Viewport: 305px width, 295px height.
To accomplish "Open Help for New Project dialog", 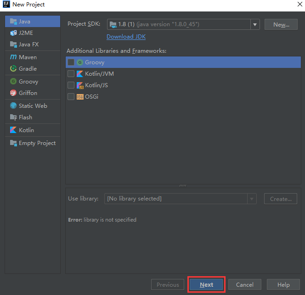I will pyautogui.click(x=283, y=284).
